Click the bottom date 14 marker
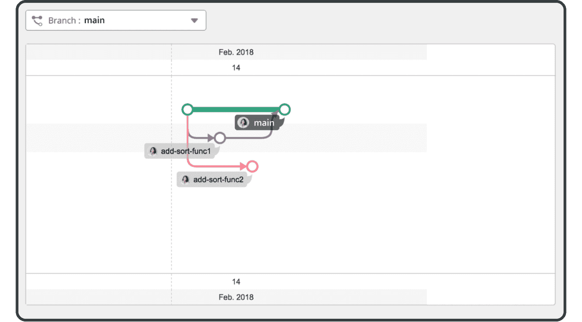582x322 pixels. (236, 282)
